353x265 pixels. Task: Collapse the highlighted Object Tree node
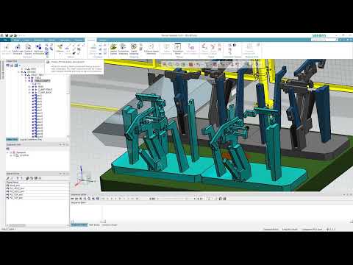point(26,81)
